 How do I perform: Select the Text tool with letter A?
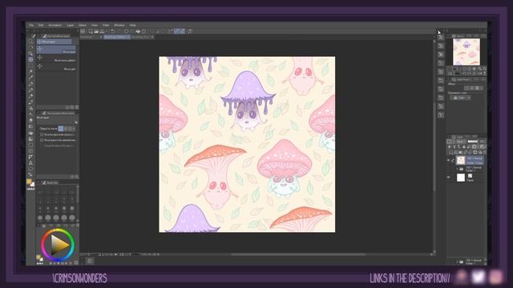coord(30,163)
